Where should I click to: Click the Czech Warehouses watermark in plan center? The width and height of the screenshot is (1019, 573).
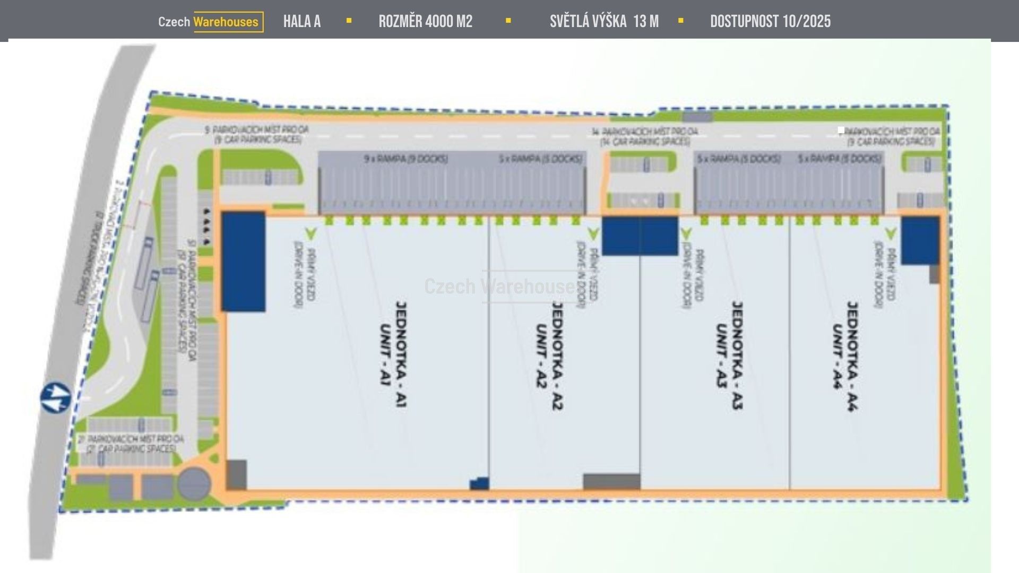tap(502, 286)
